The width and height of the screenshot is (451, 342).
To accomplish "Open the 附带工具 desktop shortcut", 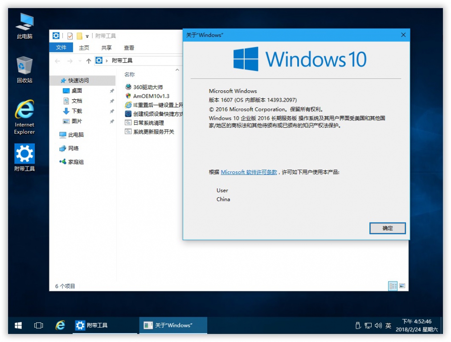I will coord(25,157).
